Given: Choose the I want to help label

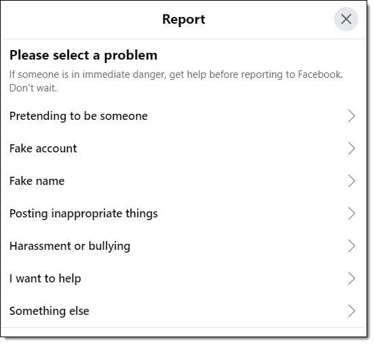Looking at the screenshot, I should coord(45,278).
